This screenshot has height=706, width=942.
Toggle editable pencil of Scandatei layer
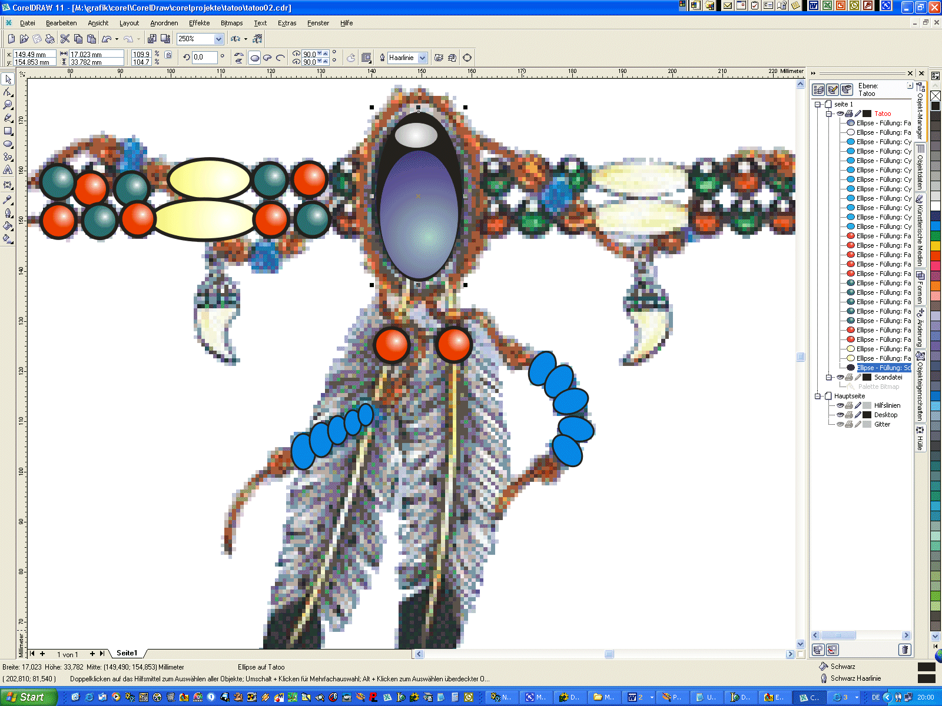pyautogui.click(x=858, y=377)
